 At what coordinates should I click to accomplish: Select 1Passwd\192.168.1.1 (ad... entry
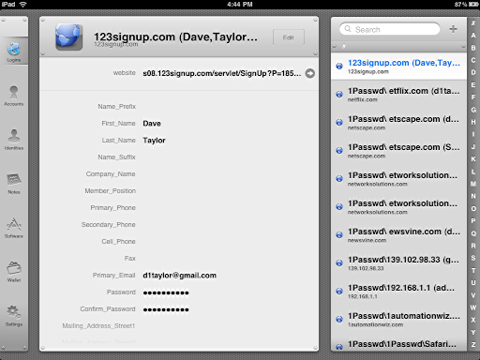point(398,292)
